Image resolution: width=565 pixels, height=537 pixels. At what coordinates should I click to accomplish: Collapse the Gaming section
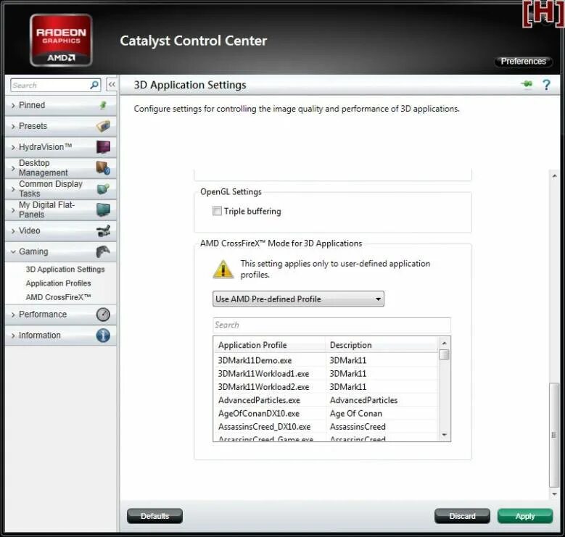[60, 251]
